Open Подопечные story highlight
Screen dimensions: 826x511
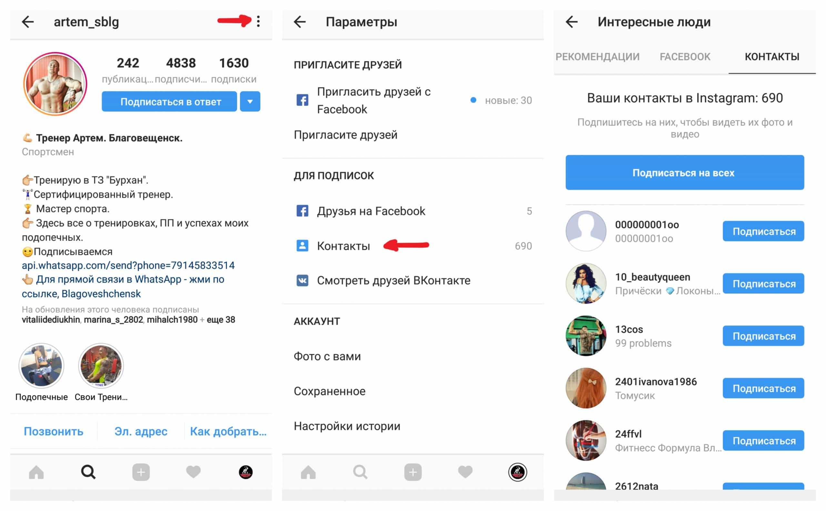pyautogui.click(x=41, y=366)
